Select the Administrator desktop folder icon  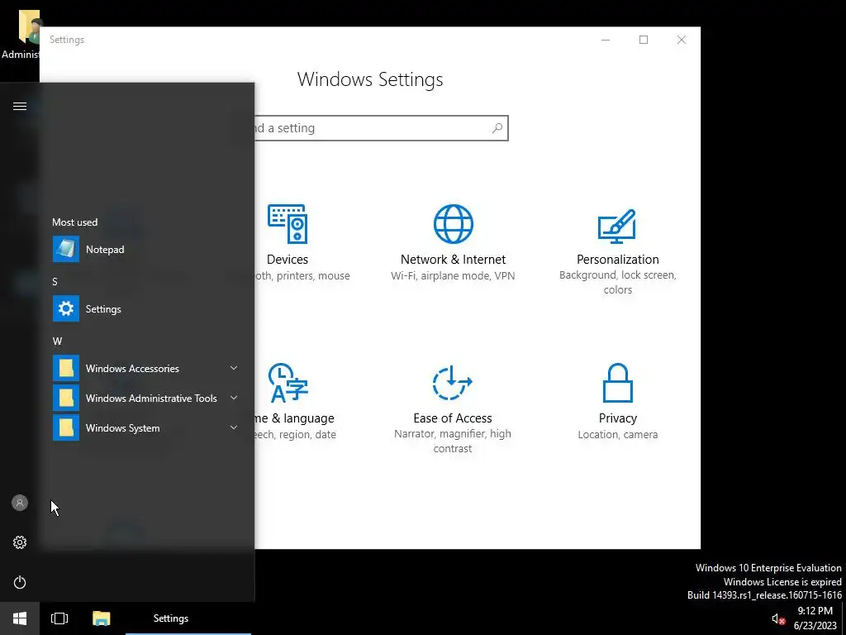pyautogui.click(x=29, y=27)
